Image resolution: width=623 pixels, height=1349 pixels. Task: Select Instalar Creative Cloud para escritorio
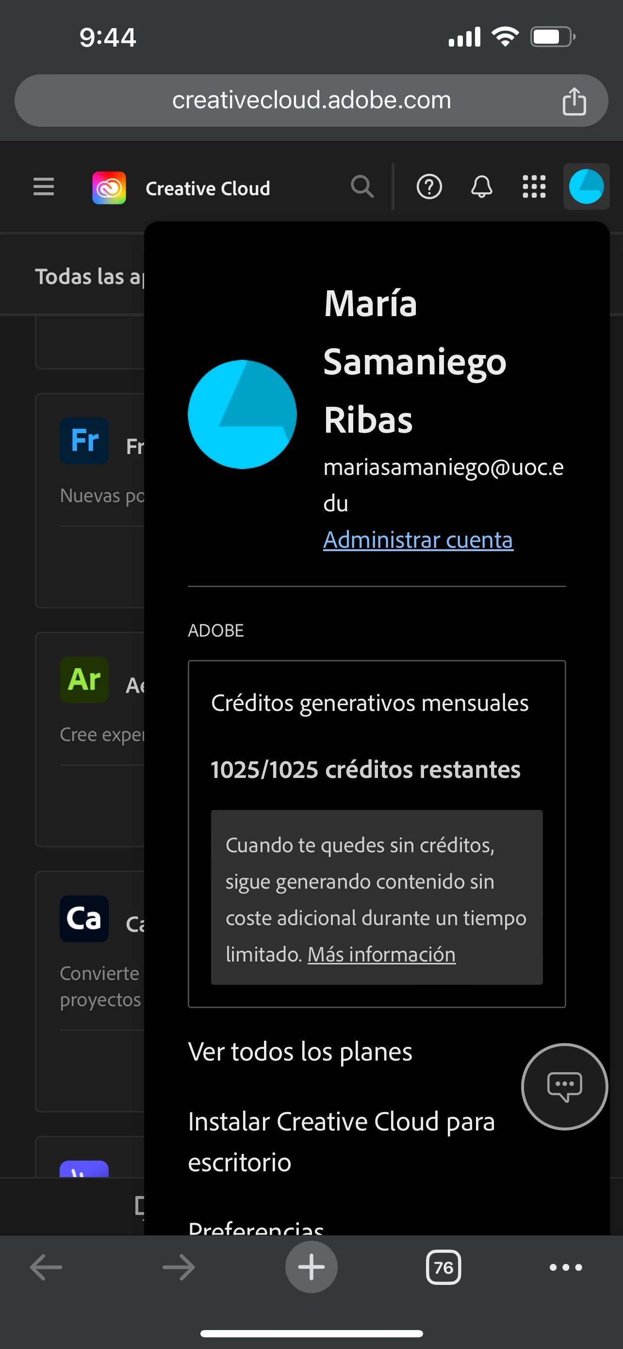click(x=341, y=1142)
